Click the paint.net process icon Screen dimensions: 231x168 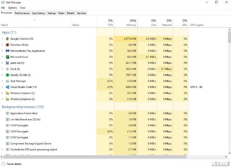pyautogui.click(x=7, y=63)
